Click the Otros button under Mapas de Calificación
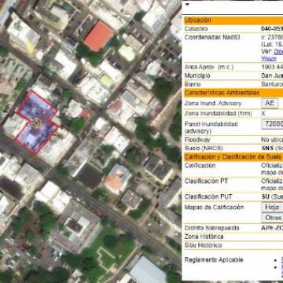The width and height of the screenshot is (283, 283). (272, 218)
